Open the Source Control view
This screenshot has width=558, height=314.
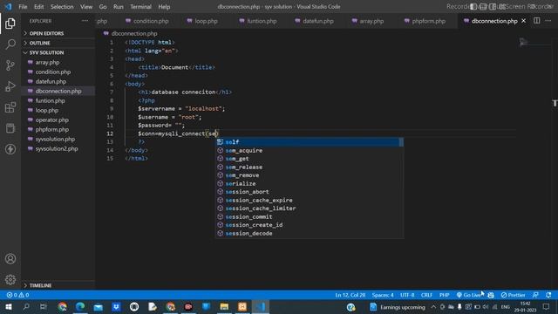(x=10, y=65)
